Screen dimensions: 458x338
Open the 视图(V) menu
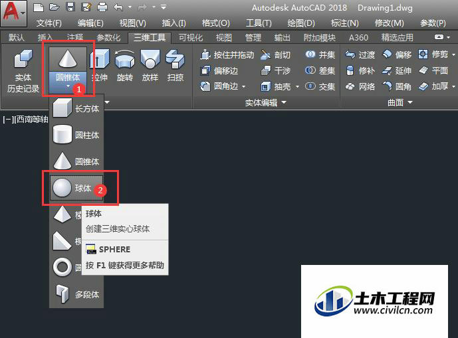pyautogui.click(x=132, y=23)
